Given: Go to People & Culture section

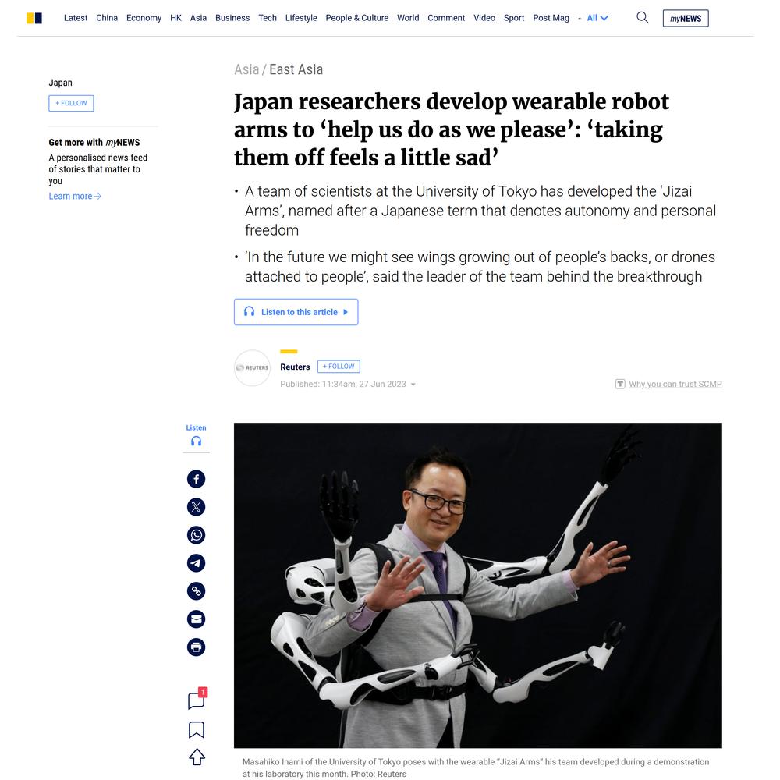Looking at the screenshot, I should pos(357,18).
